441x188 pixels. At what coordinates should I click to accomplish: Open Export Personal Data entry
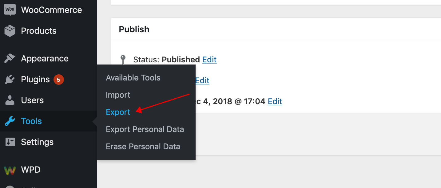click(145, 129)
